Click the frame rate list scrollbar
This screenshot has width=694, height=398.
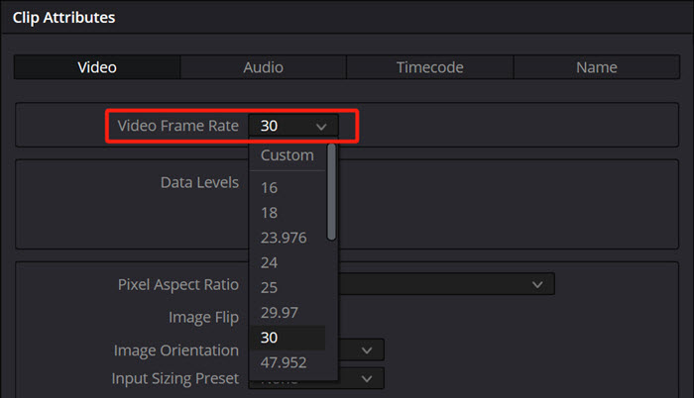pos(331,192)
